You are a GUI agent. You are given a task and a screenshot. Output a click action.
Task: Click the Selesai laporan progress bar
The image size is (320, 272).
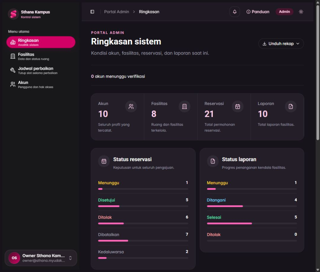pos(252,224)
